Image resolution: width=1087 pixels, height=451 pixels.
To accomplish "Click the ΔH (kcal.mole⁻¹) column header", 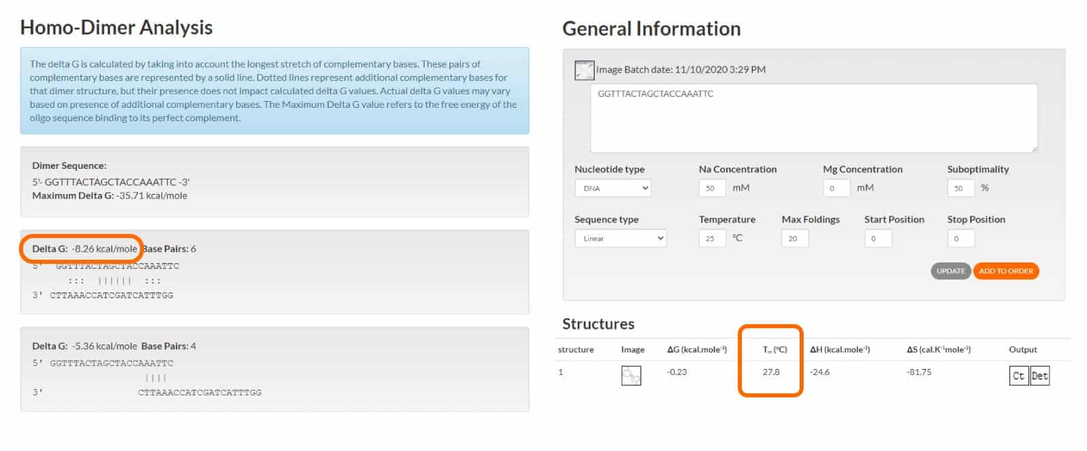I will tap(840, 350).
